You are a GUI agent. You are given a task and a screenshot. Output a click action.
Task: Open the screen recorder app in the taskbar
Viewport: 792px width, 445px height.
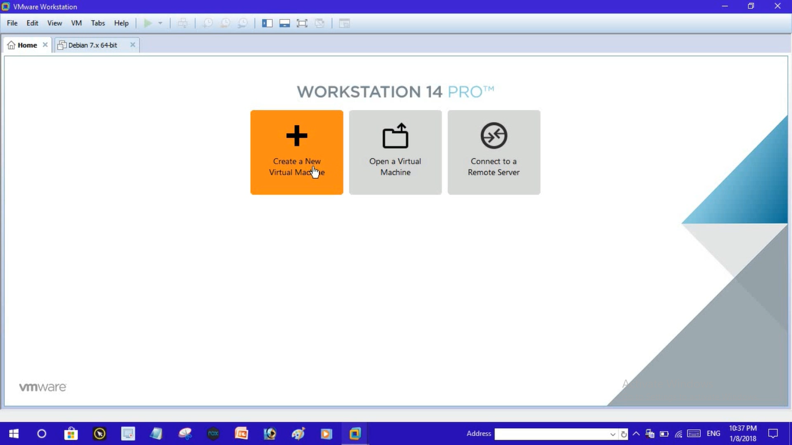[128, 433]
